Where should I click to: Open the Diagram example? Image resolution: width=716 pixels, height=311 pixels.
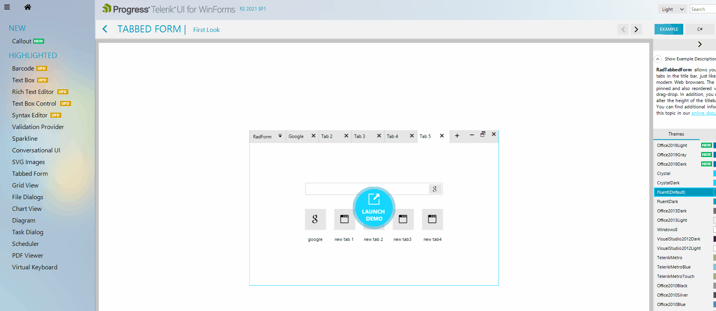point(24,220)
